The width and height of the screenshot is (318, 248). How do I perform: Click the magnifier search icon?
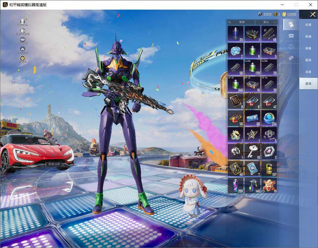pyautogui.click(x=230, y=22)
